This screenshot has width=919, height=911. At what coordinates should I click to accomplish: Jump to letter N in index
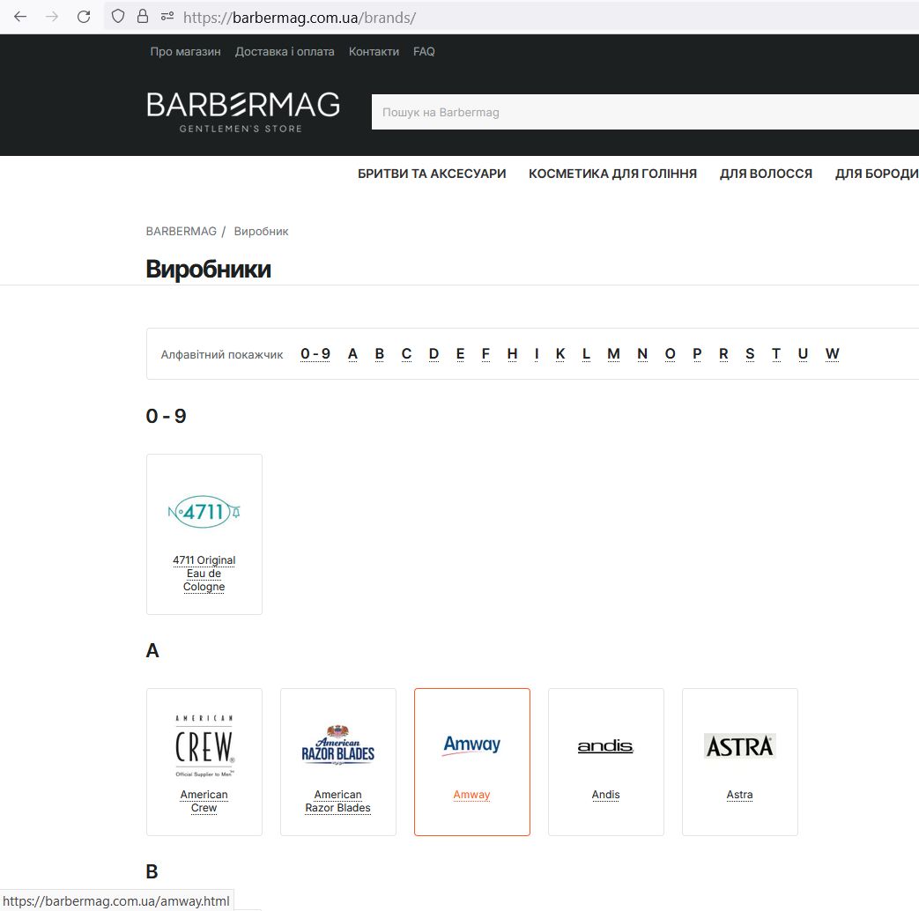click(x=642, y=353)
